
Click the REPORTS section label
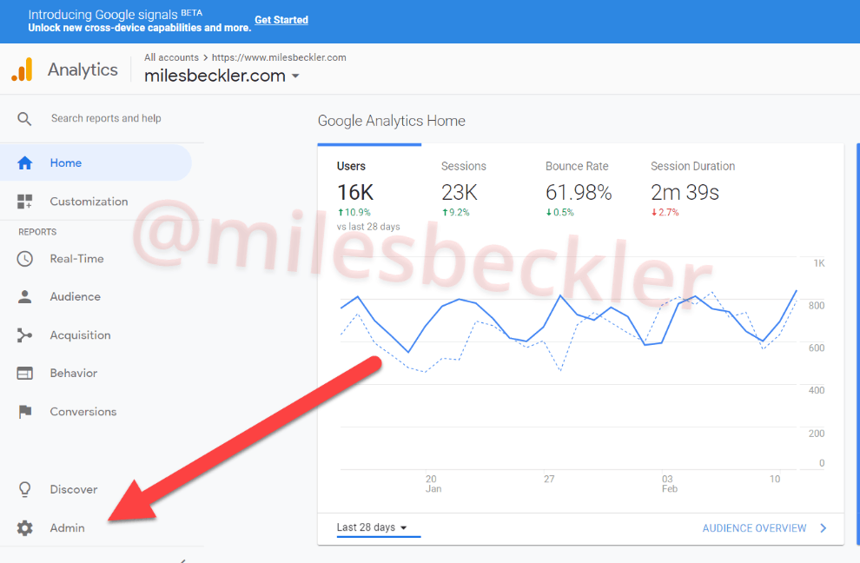coord(37,232)
